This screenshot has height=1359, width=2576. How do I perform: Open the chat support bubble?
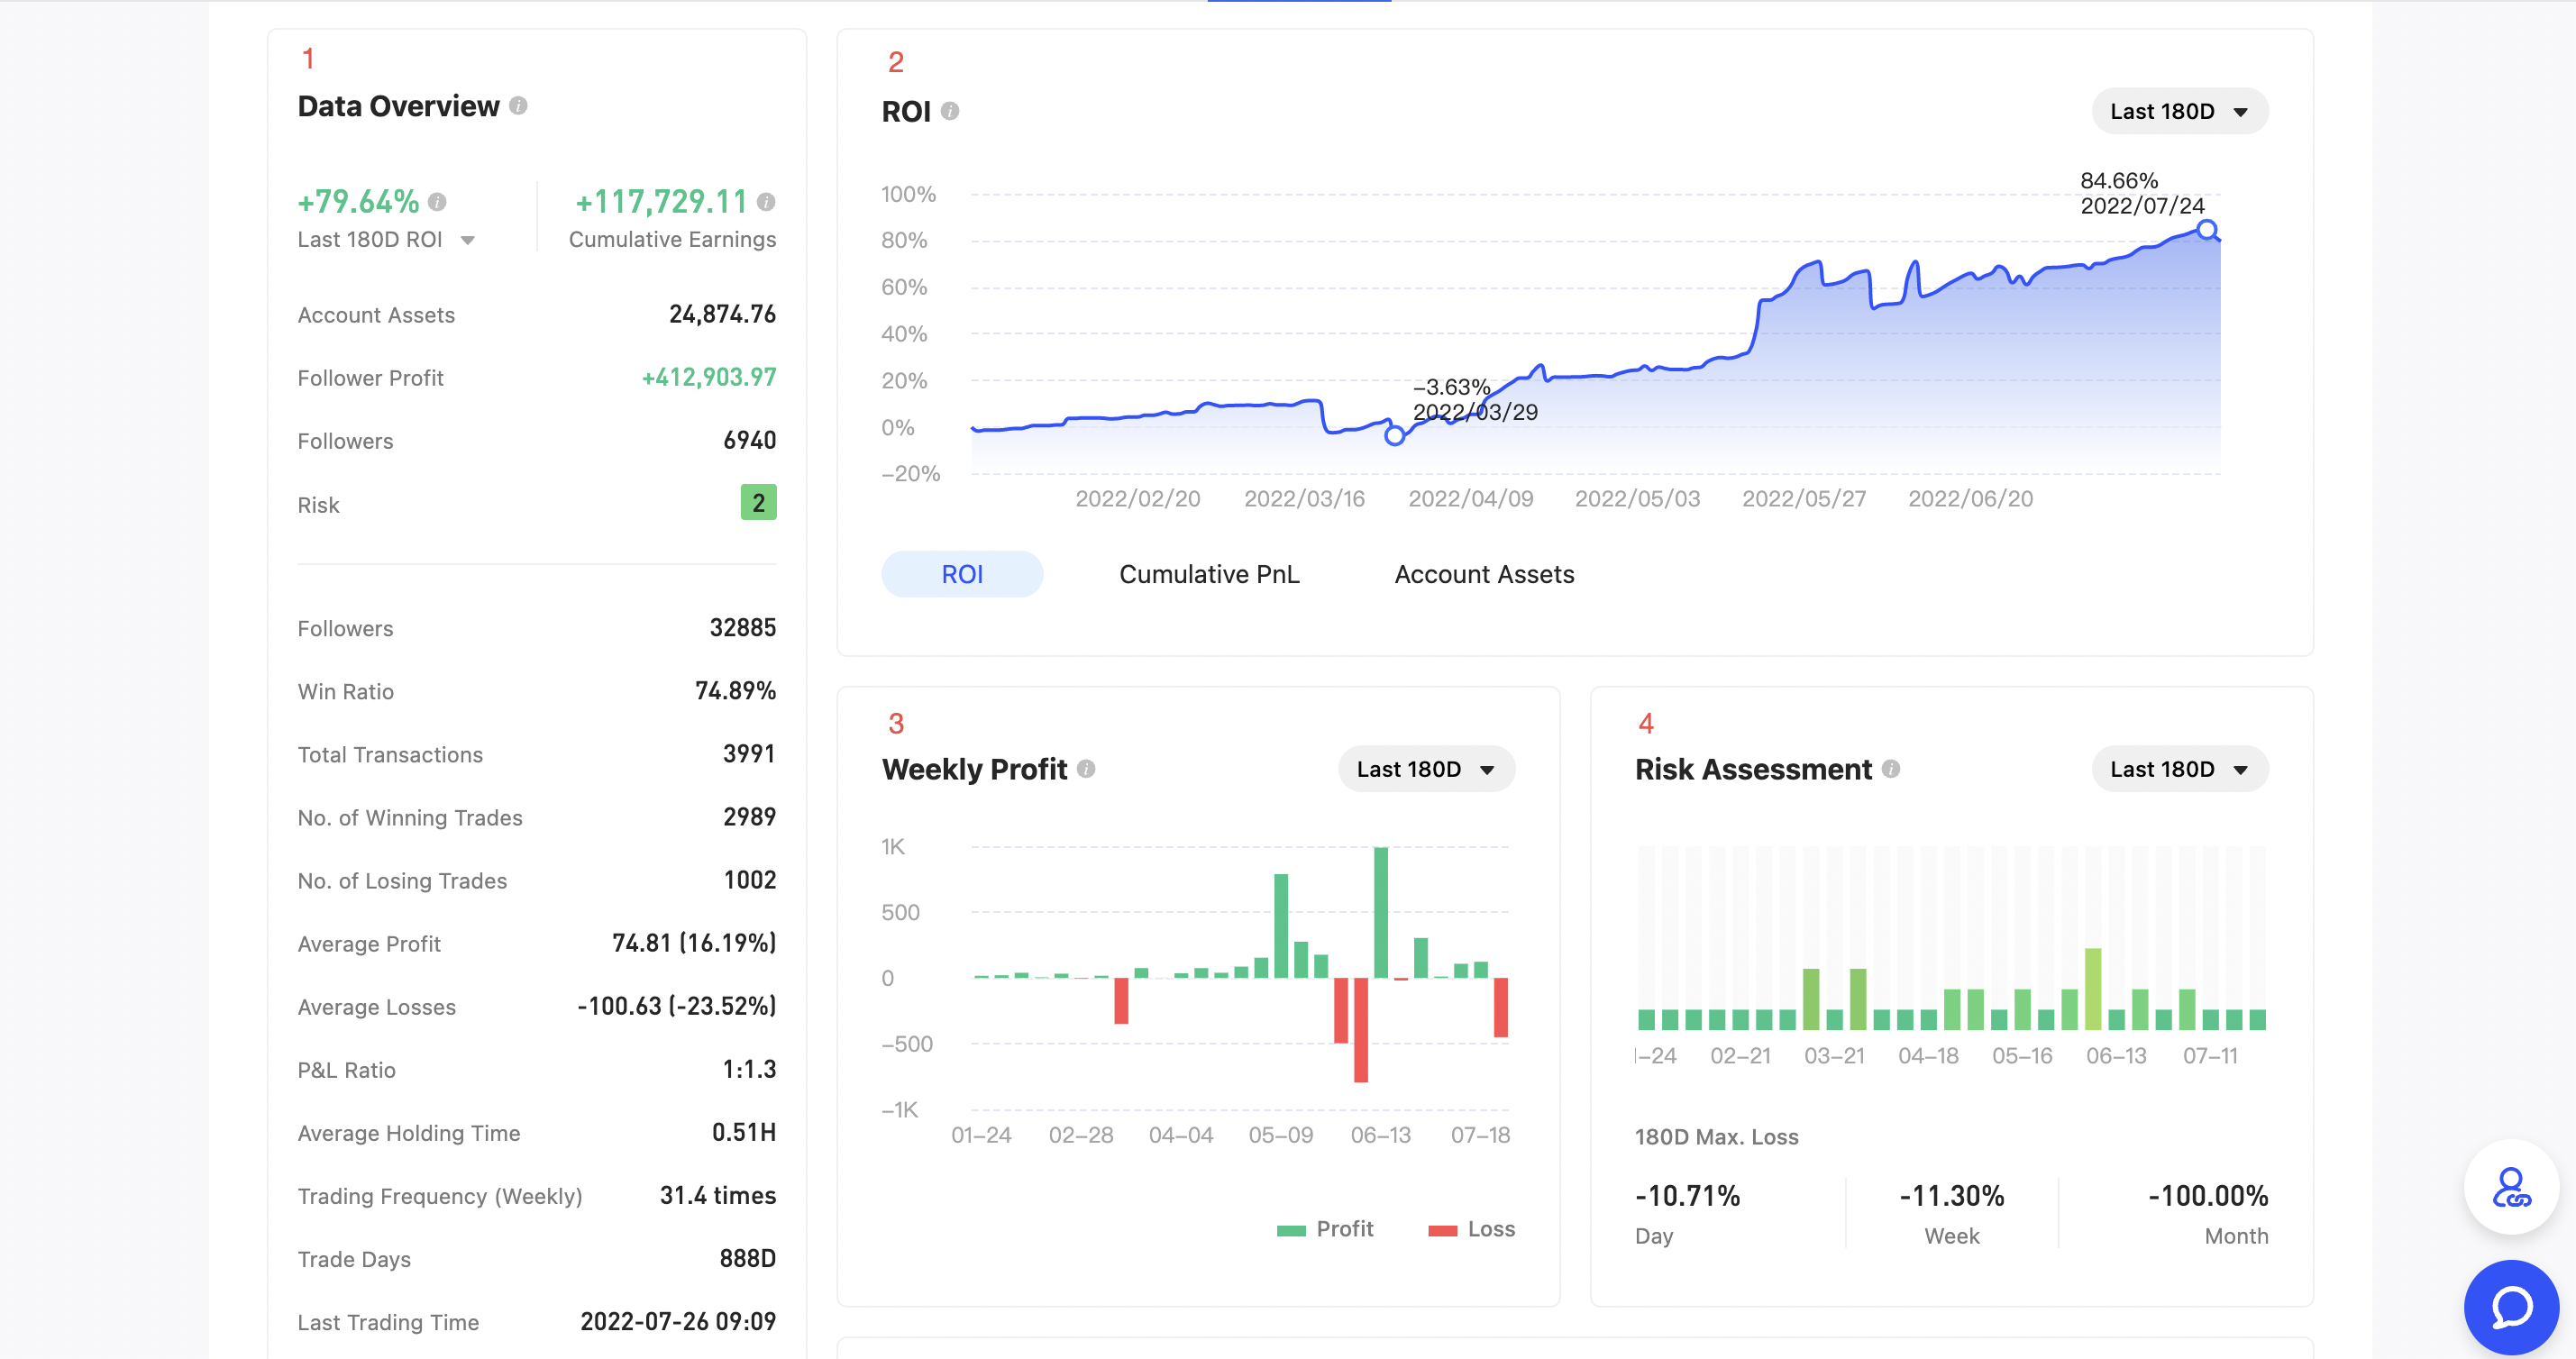pyautogui.click(x=2511, y=1306)
